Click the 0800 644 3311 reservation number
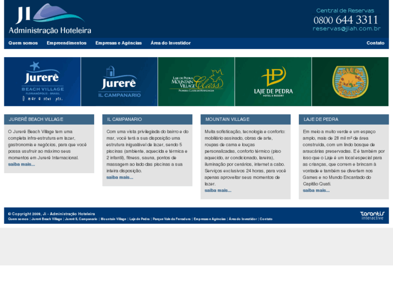393x294 pixels. point(345,20)
